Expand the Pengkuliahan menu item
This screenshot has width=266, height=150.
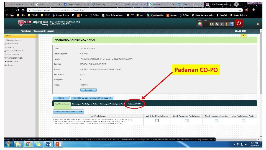coord(12,54)
